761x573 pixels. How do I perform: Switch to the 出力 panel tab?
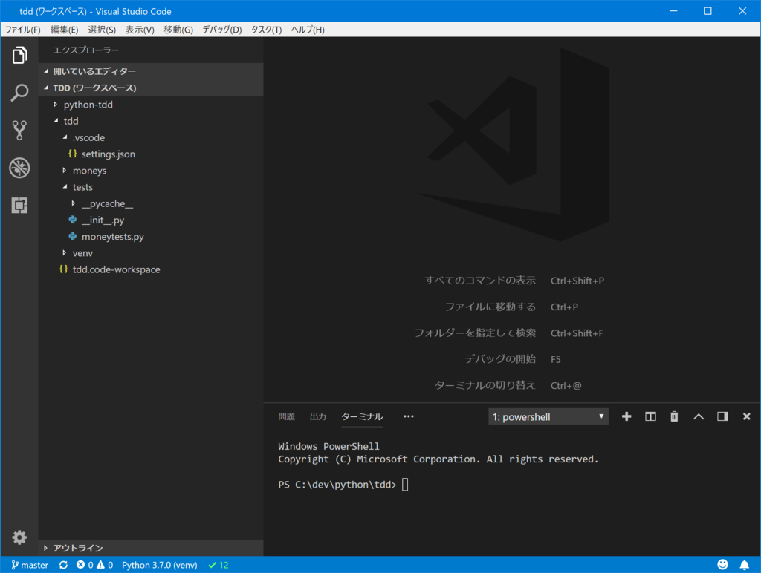click(x=318, y=416)
